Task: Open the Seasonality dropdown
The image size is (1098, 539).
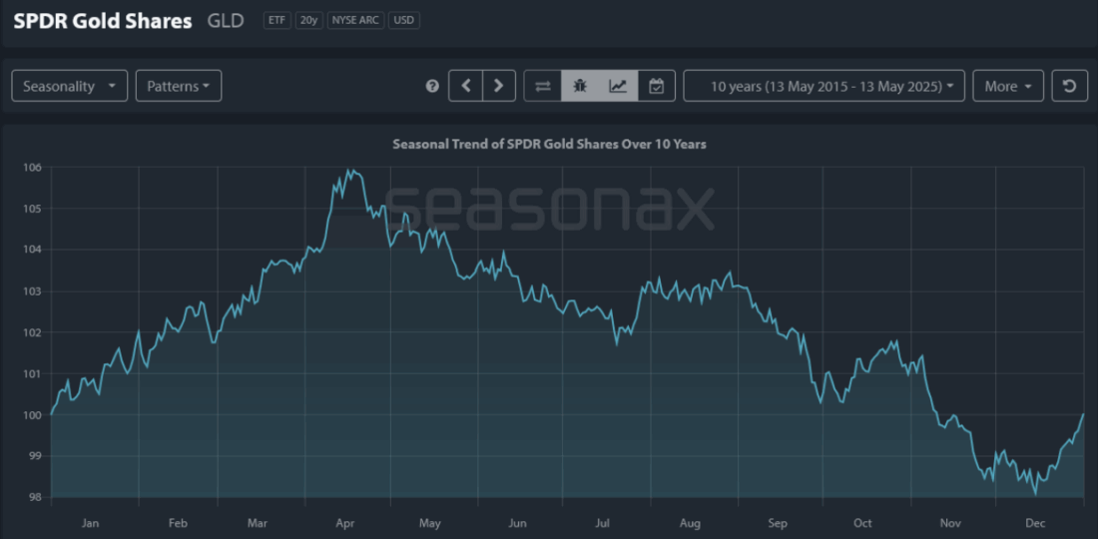Action: (x=69, y=86)
